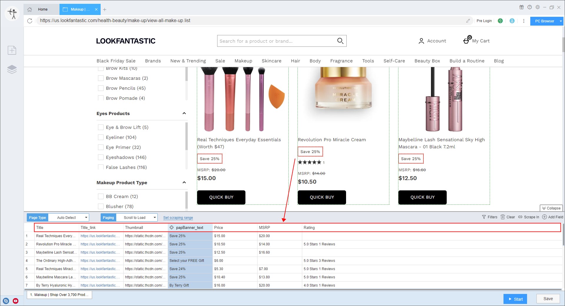Screen dimensions: 565x306
Task: Click the Pre Login button
Action: (484, 21)
